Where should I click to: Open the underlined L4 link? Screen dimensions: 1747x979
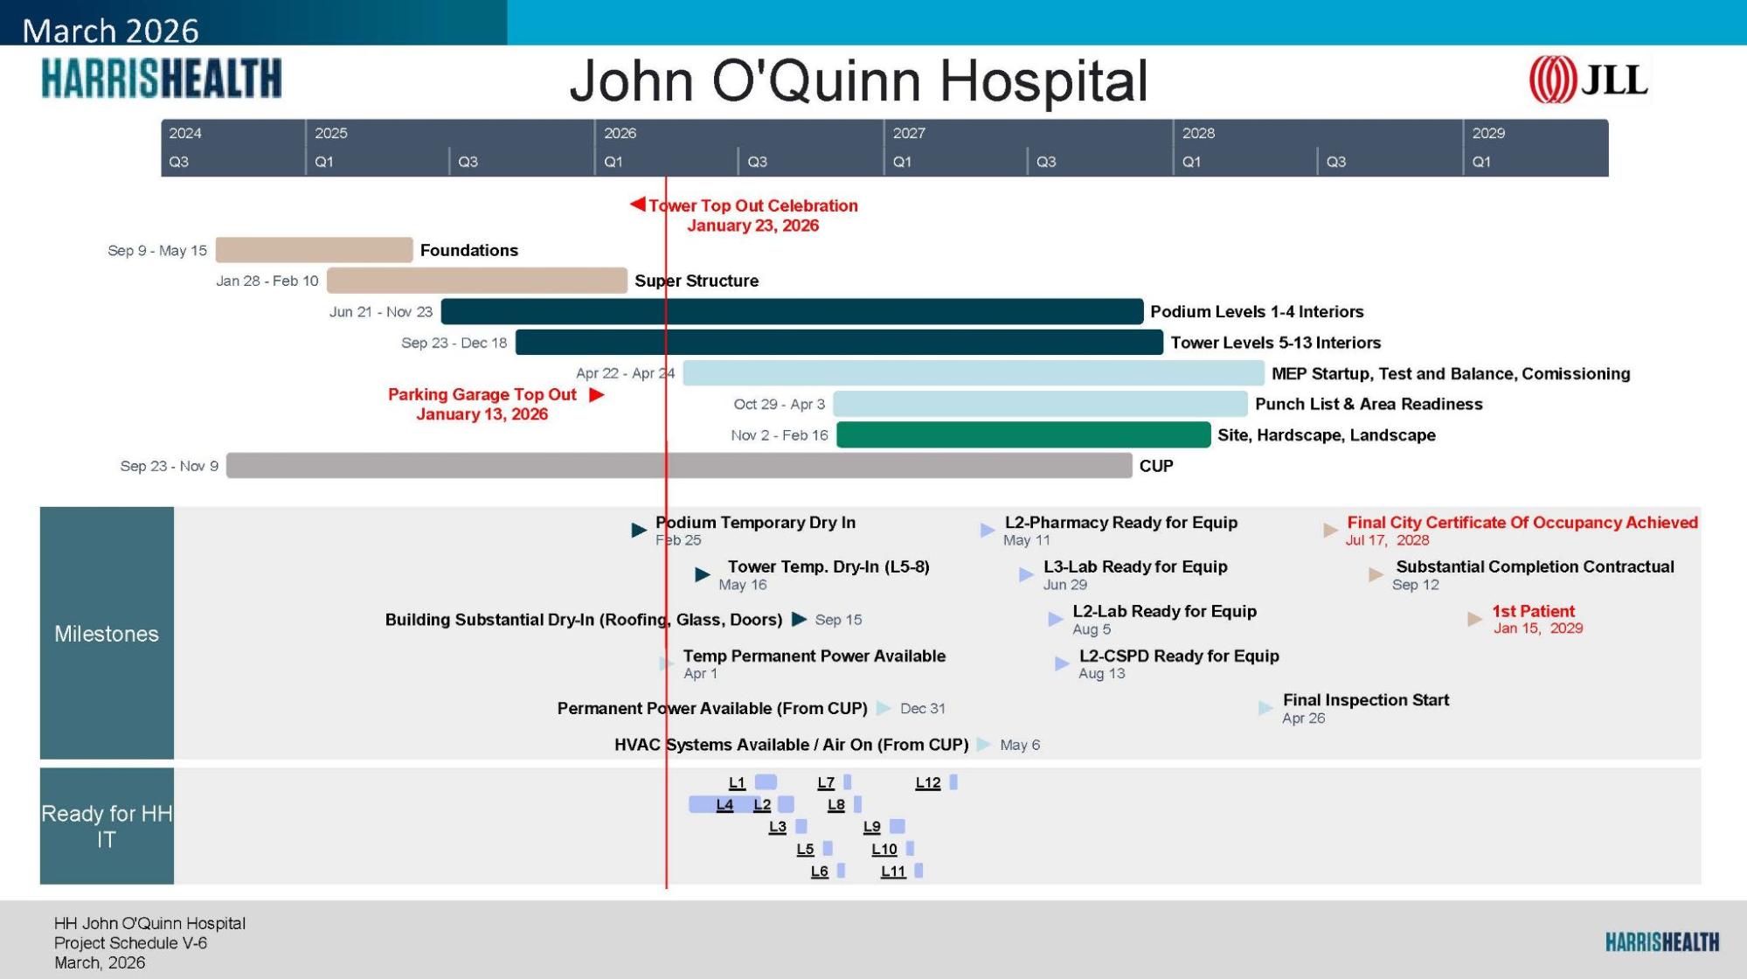click(724, 805)
